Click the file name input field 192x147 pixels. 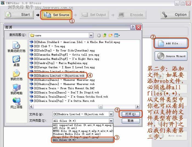(81, 114)
